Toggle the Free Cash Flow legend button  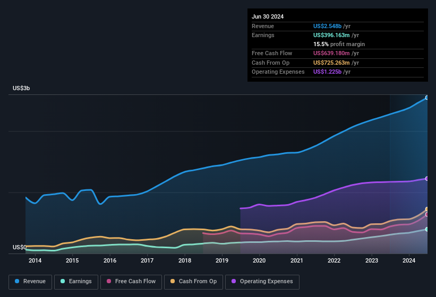click(131, 282)
